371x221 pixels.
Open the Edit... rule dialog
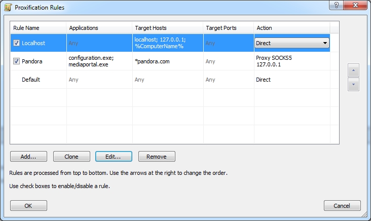click(114, 157)
